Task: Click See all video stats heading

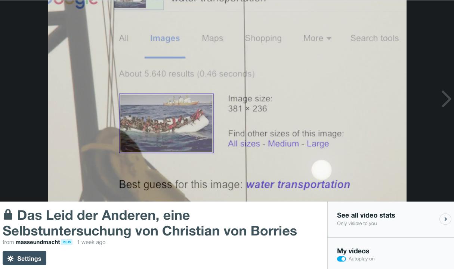Action: 366,215
